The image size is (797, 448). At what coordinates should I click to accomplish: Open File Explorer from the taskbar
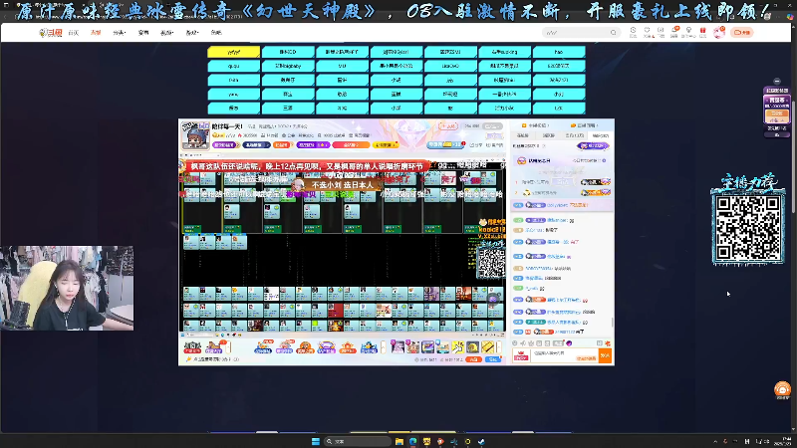pos(399,441)
